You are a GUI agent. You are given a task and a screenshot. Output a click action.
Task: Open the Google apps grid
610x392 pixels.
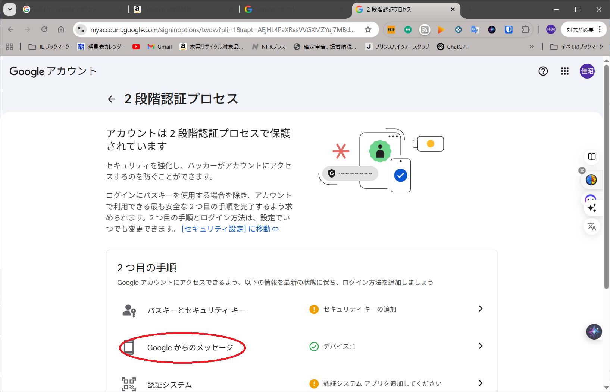(x=564, y=71)
